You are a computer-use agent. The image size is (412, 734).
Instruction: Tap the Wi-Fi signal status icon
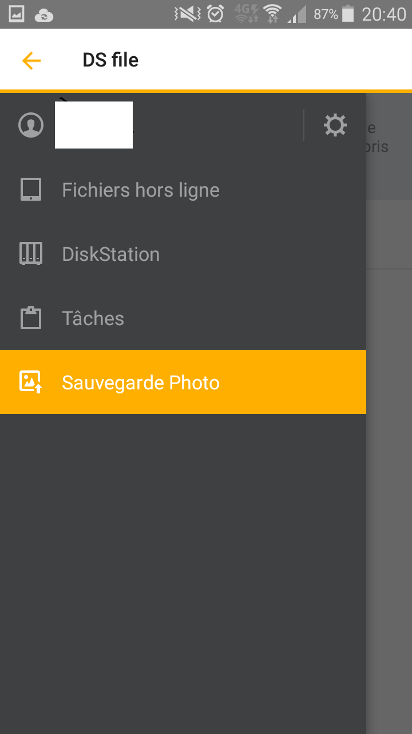tap(273, 14)
